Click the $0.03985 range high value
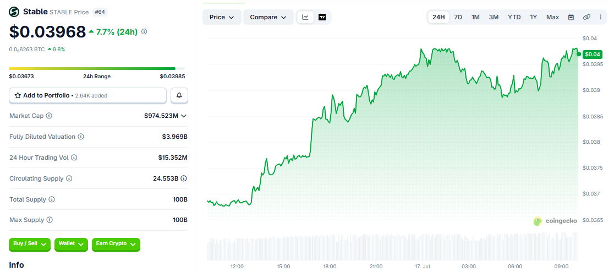614x271 pixels. [172, 77]
